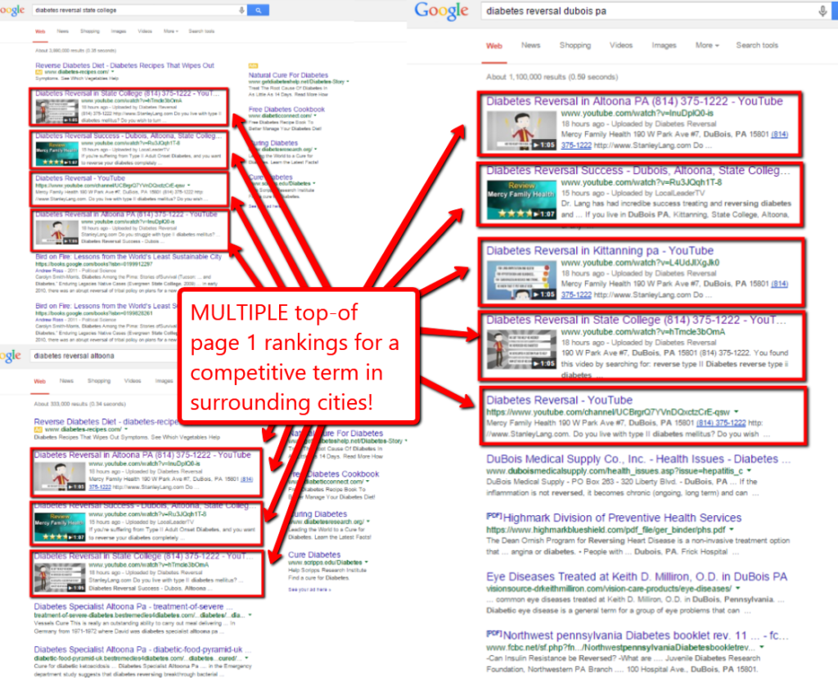838x682 pixels.
Task: Open arrow beside www.fcbc.net URL
Action: [762, 647]
